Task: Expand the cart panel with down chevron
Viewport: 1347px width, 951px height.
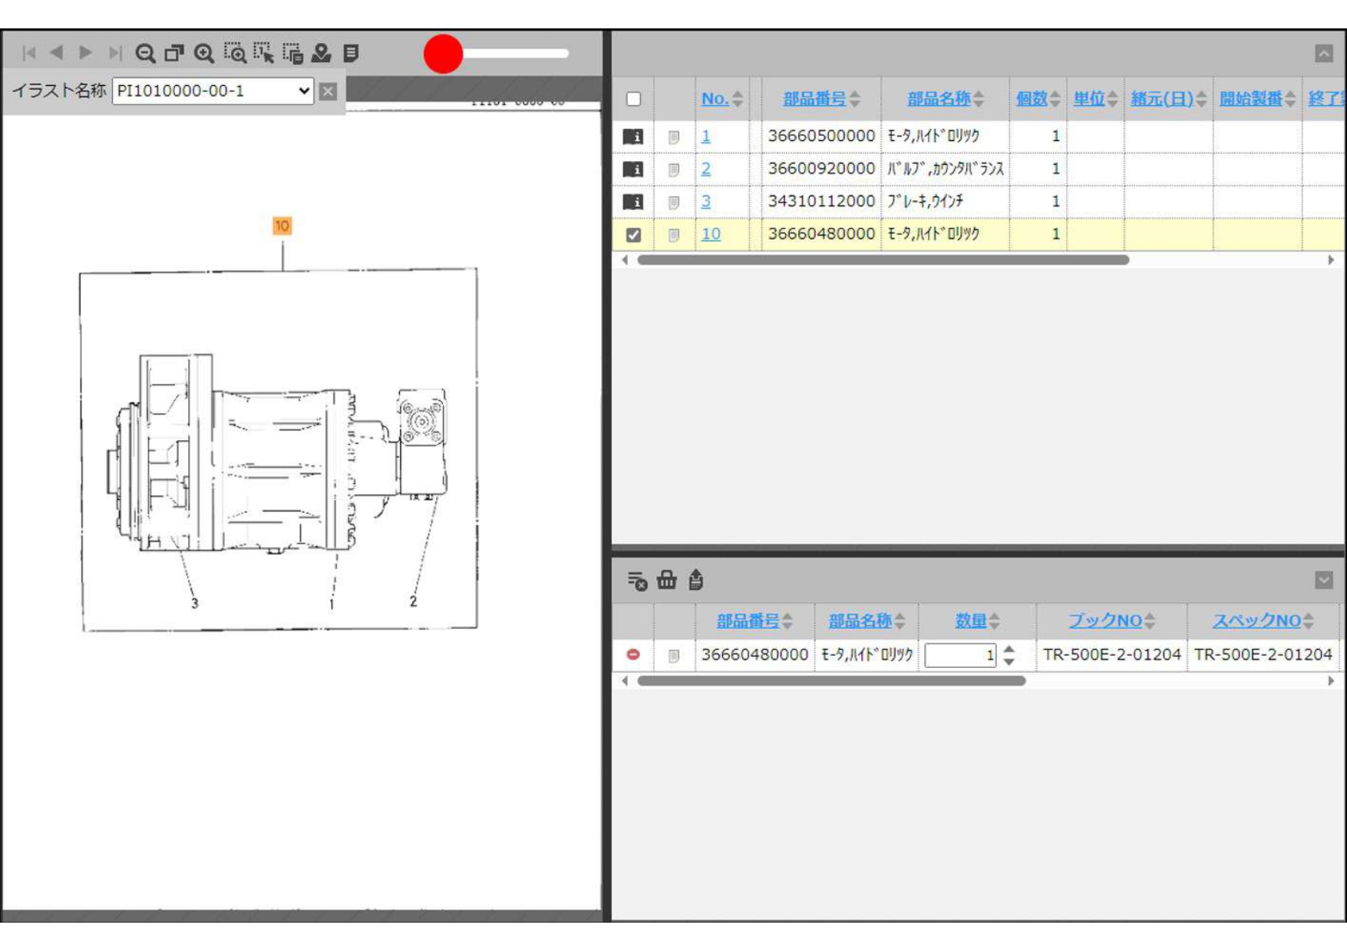Action: (x=1323, y=580)
